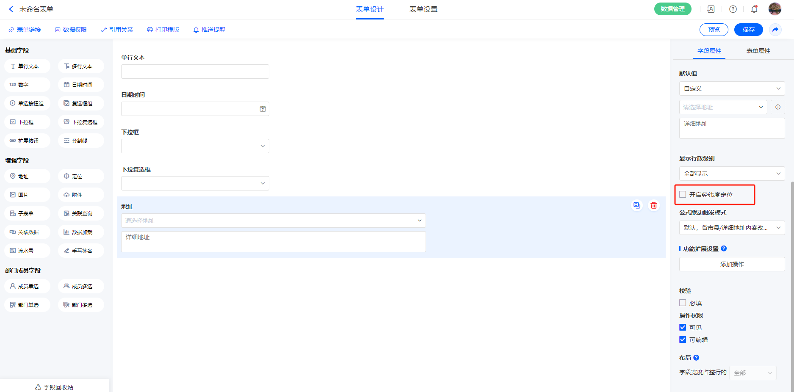Open the help question mark icon in header
This screenshot has width=794, height=392.
click(733, 9)
